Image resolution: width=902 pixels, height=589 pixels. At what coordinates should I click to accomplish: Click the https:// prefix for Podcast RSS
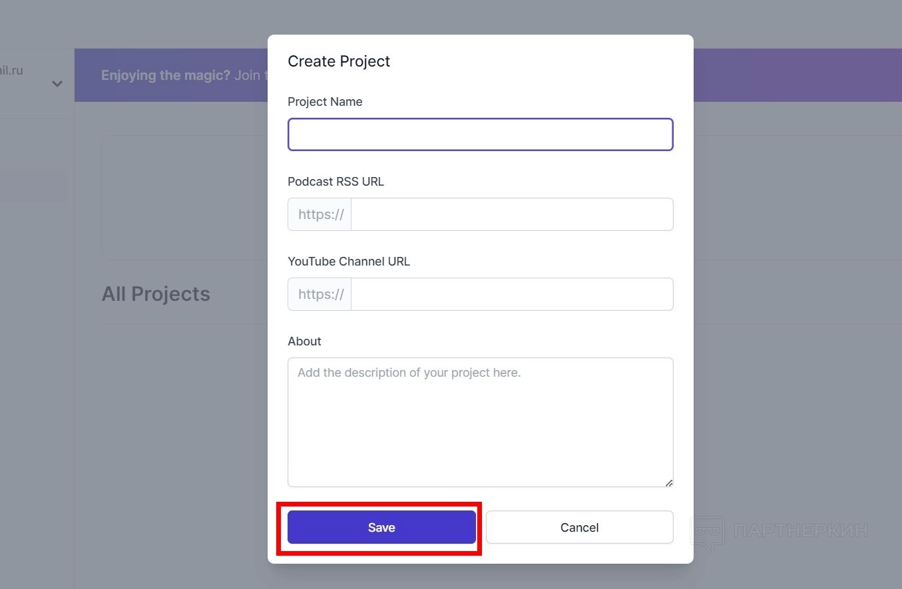pyautogui.click(x=320, y=214)
